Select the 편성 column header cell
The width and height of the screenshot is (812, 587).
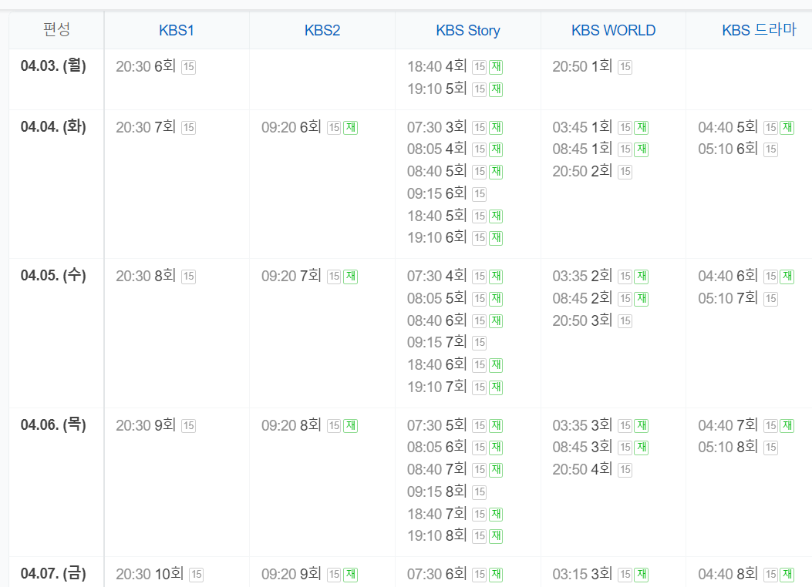pyautogui.click(x=56, y=30)
